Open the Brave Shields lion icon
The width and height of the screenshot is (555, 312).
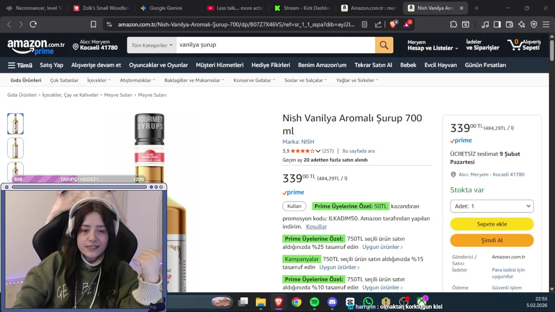click(x=393, y=24)
